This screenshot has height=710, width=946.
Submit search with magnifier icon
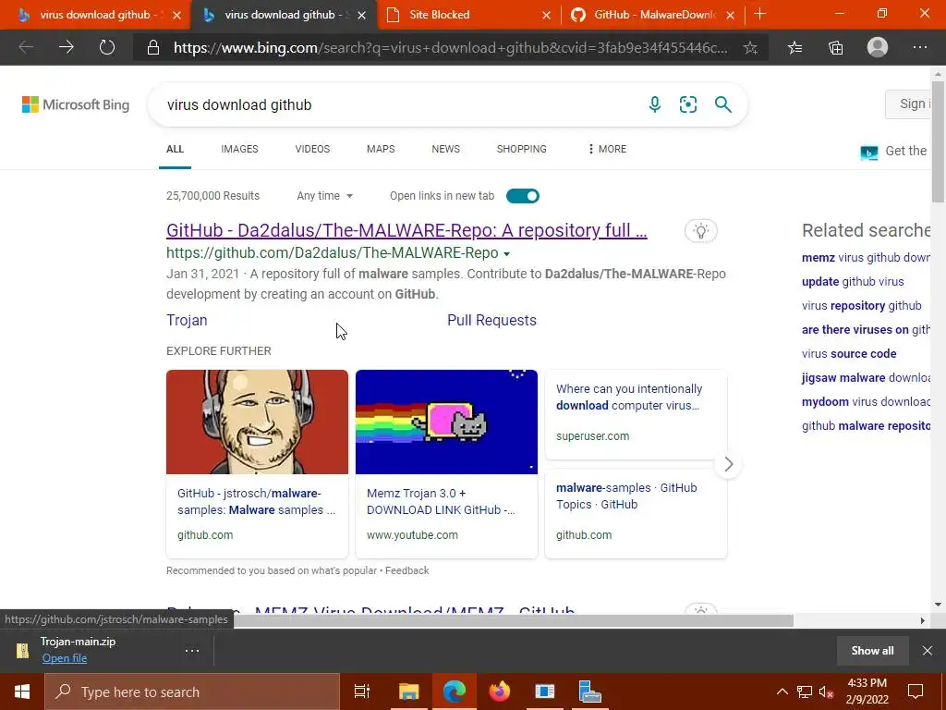[x=722, y=104]
